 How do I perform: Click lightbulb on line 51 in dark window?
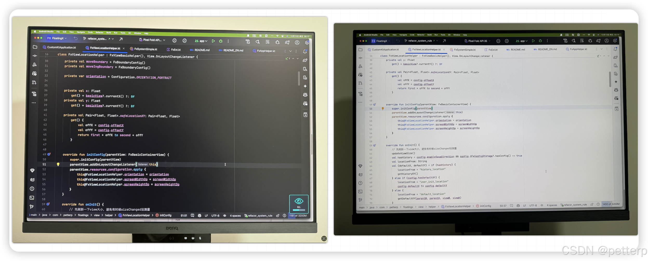coord(58,164)
